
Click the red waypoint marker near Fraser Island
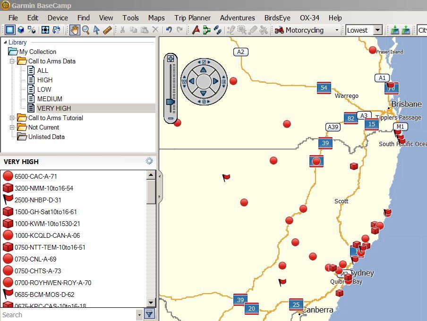tap(373, 50)
